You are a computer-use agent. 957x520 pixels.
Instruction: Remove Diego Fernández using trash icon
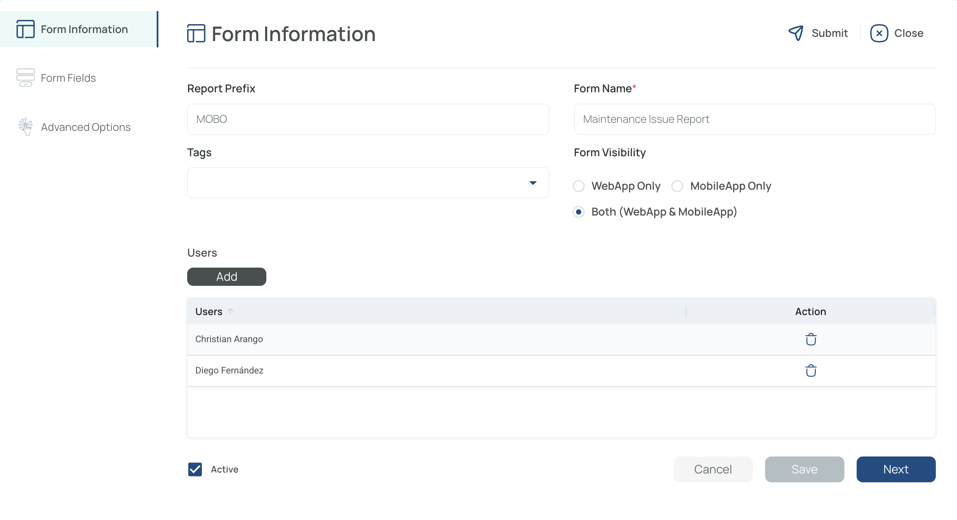pos(810,371)
